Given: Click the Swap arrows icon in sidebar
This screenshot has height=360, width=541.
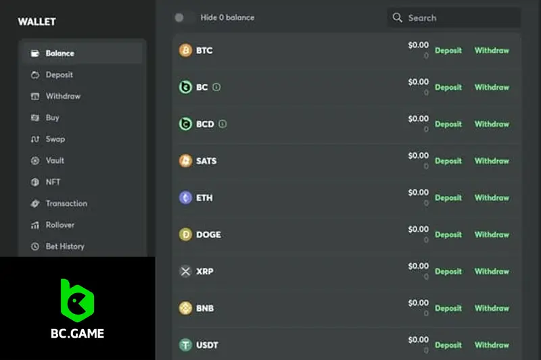Looking at the screenshot, I should click(x=35, y=139).
